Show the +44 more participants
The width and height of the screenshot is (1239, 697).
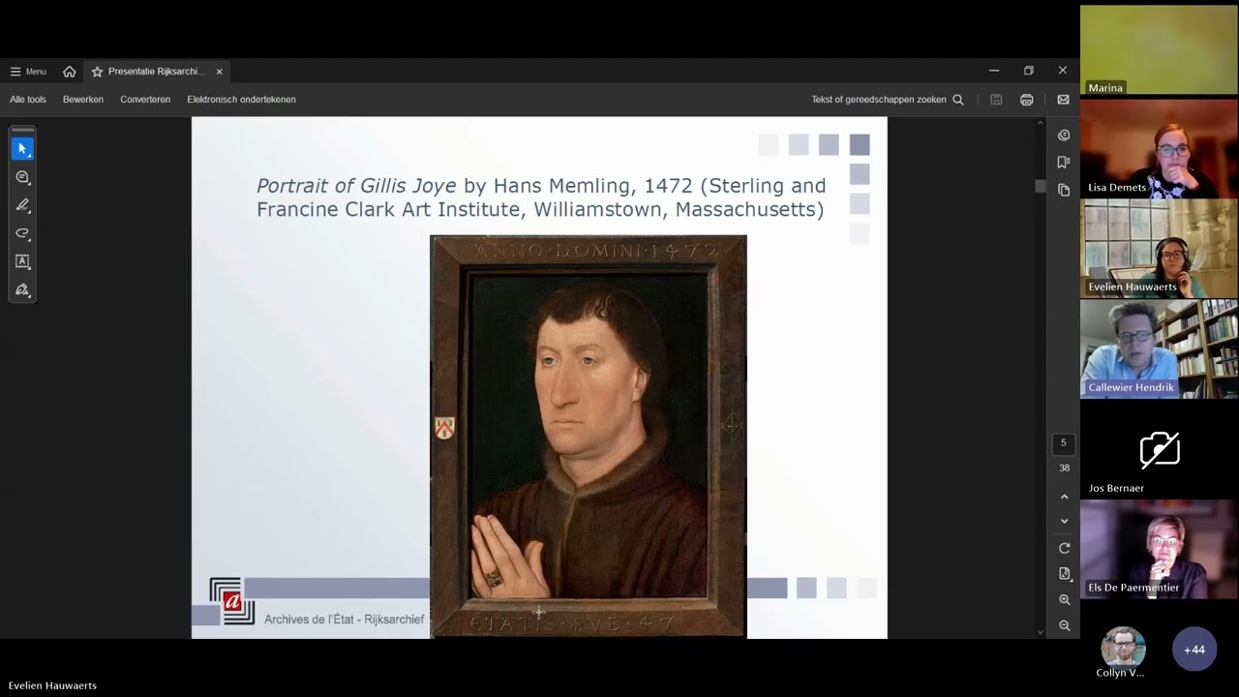pos(1194,650)
